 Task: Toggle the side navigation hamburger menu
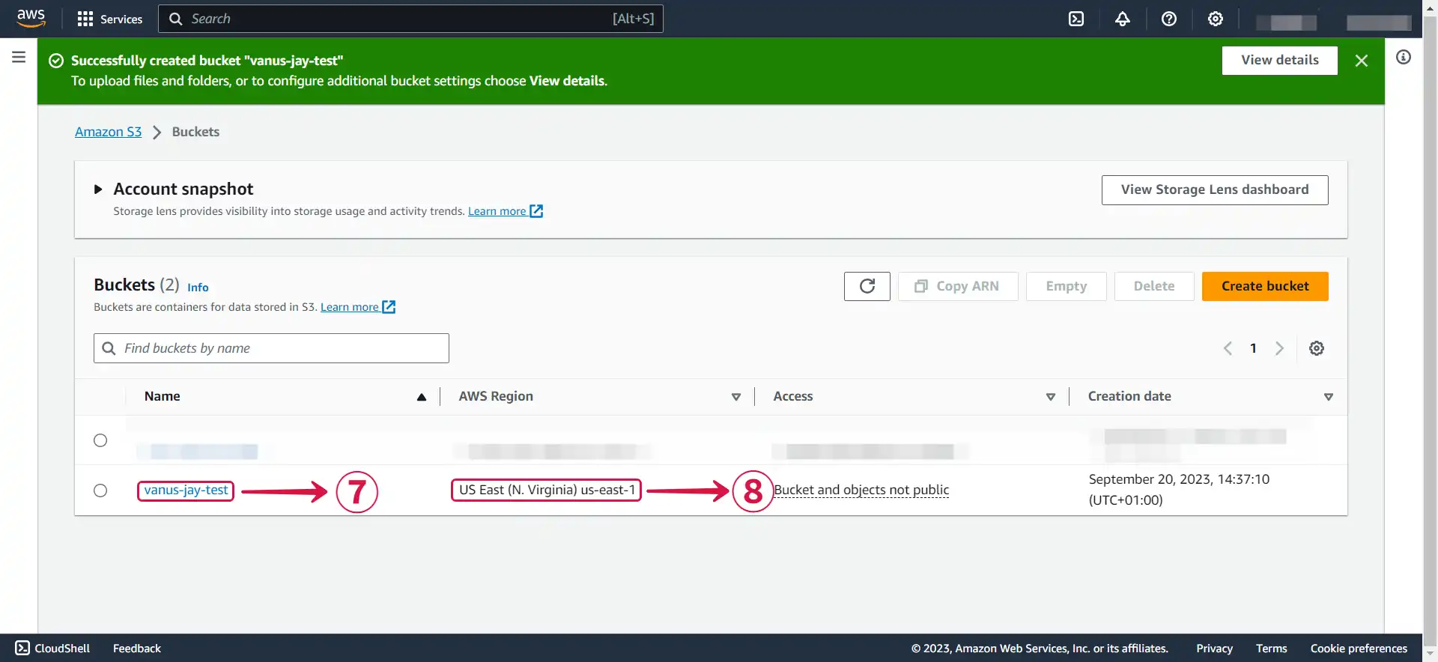tap(19, 57)
